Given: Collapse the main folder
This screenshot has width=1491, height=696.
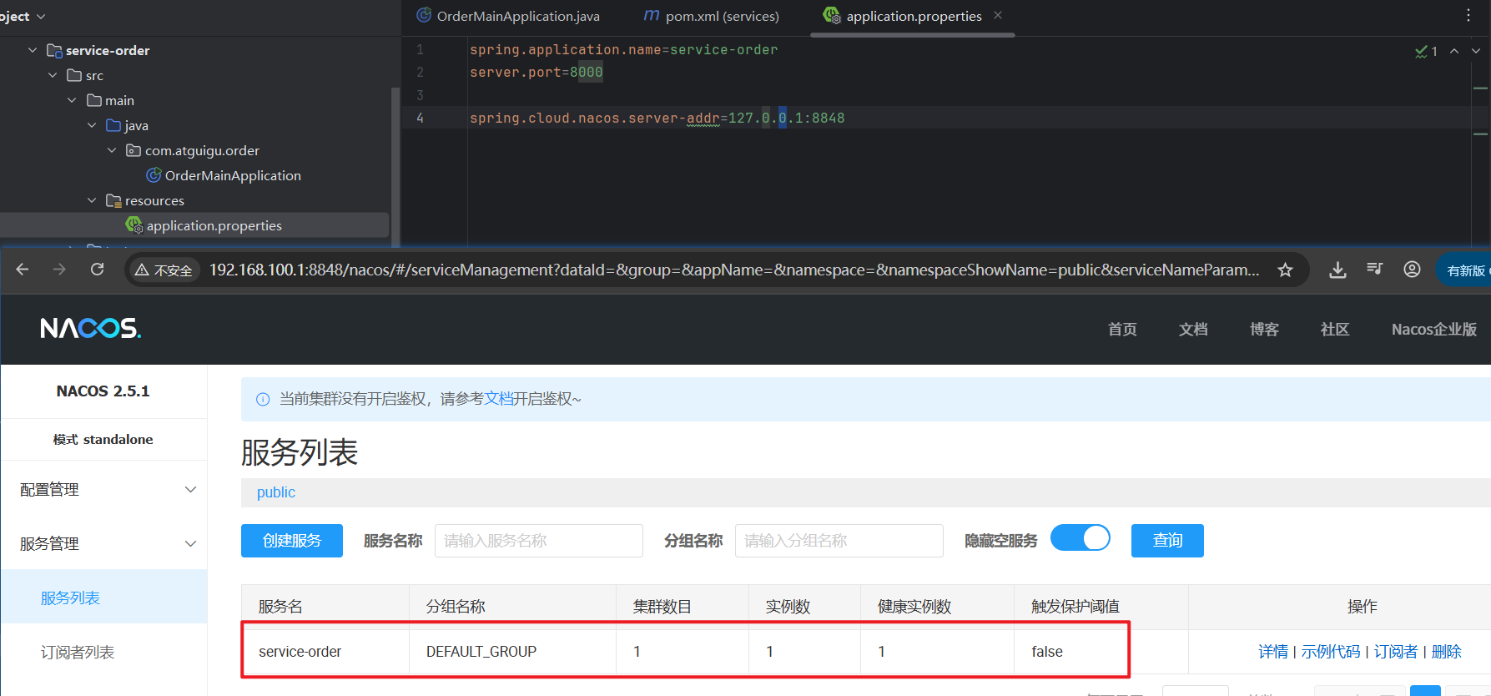Looking at the screenshot, I should point(72,100).
